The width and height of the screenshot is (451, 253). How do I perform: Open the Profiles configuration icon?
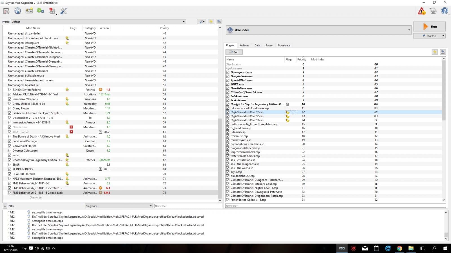point(29,11)
